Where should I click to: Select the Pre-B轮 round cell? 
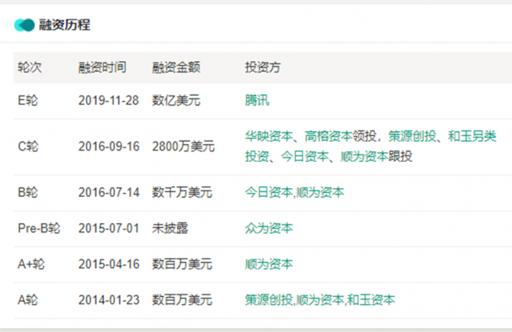coord(39,229)
